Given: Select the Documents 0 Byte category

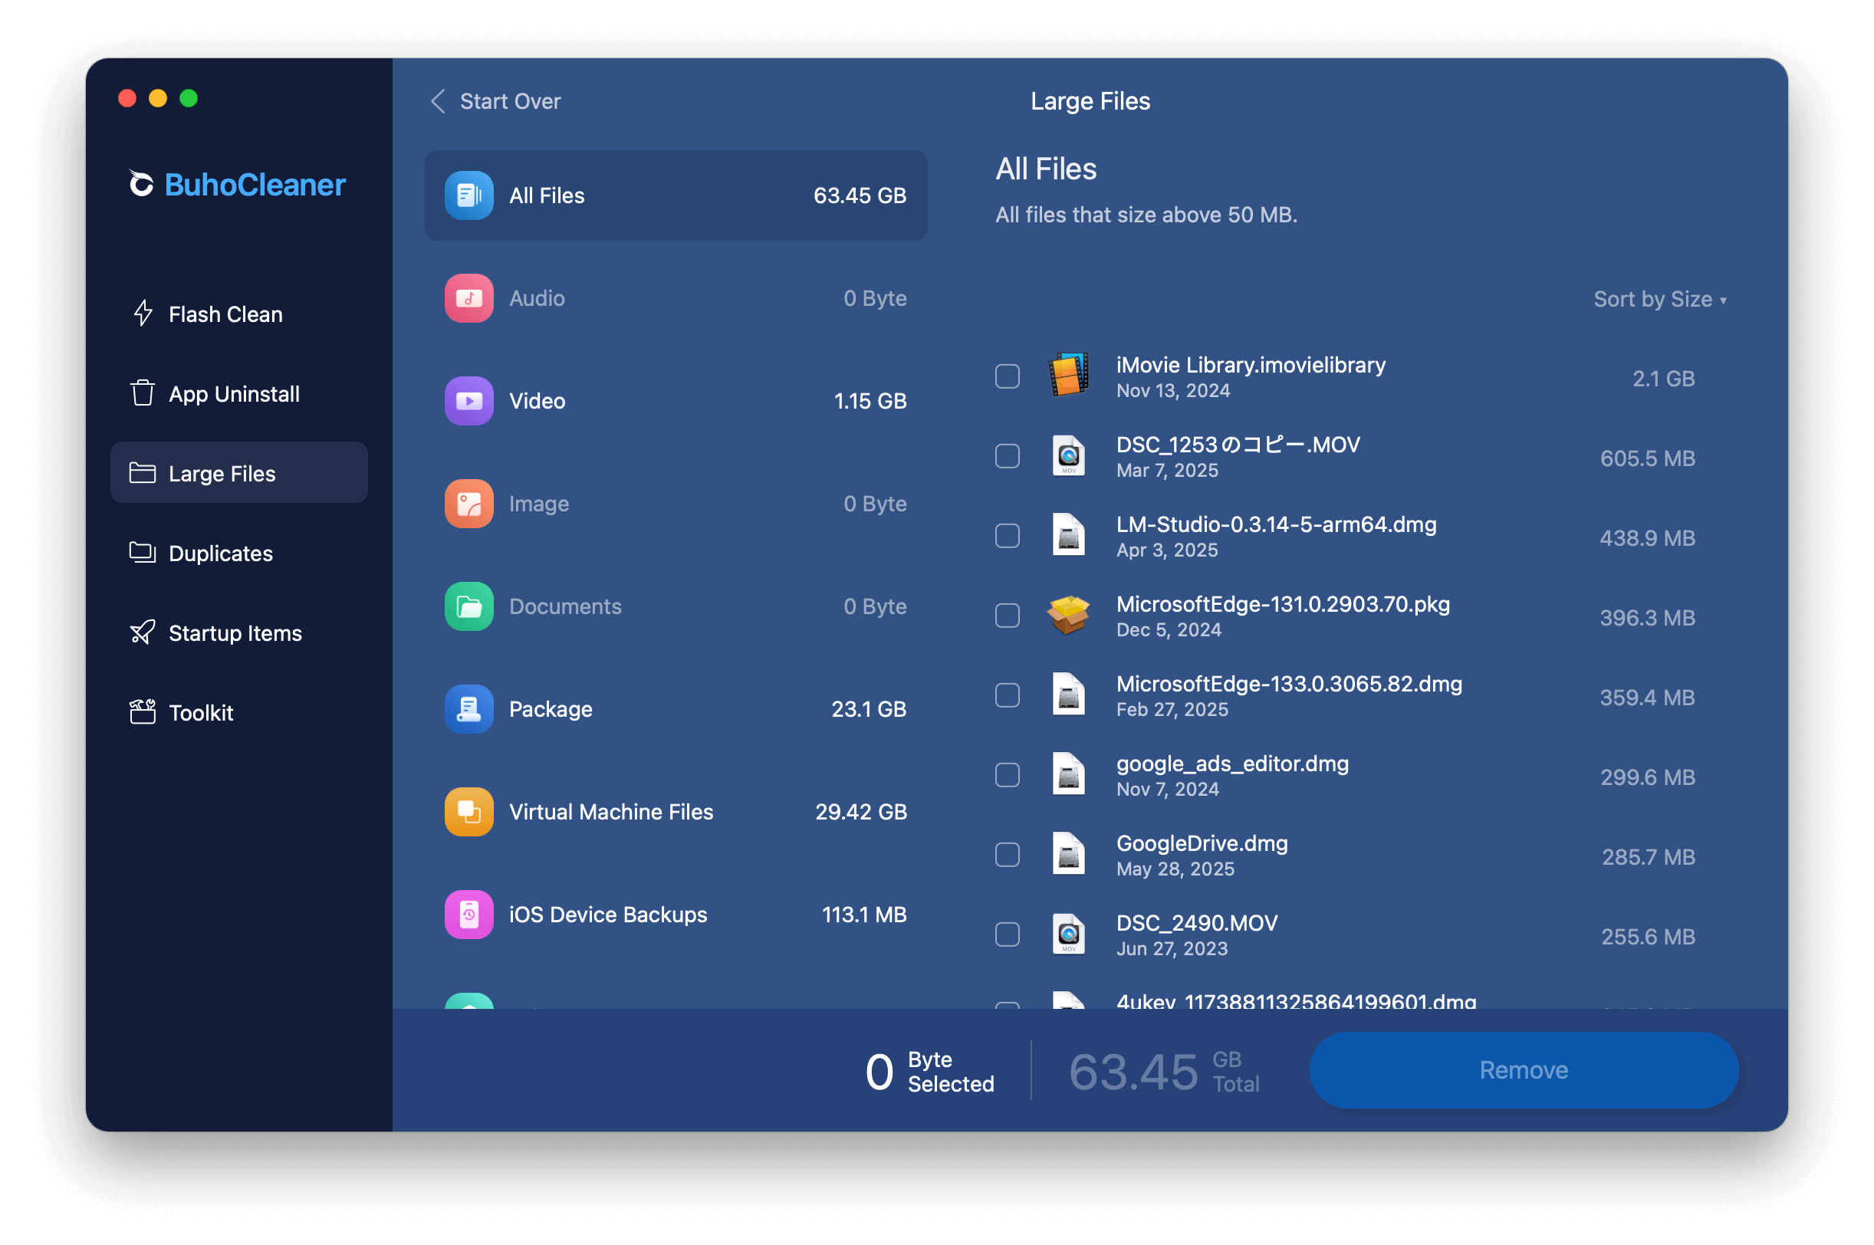Looking at the screenshot, I should (676, 606).
